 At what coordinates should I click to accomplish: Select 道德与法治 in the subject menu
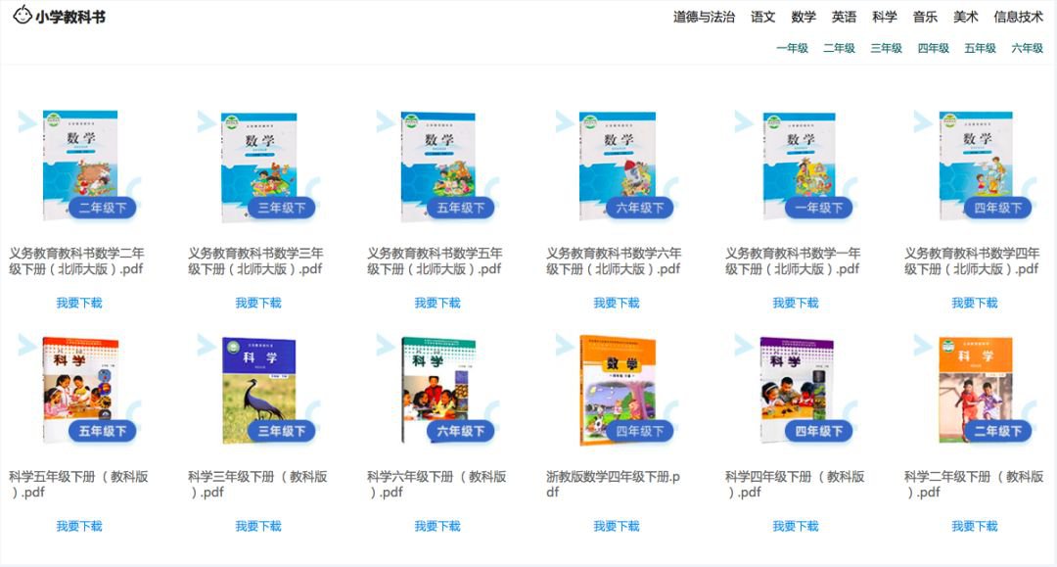[x=704, y=17]
